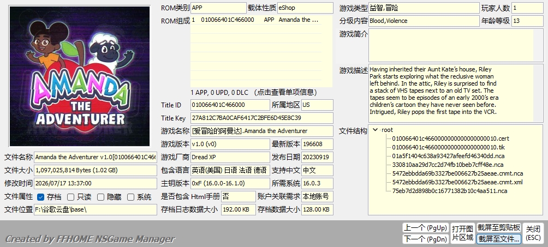
Task: Save screenshot to file with 截屏至文件
Action: (499, 239)
